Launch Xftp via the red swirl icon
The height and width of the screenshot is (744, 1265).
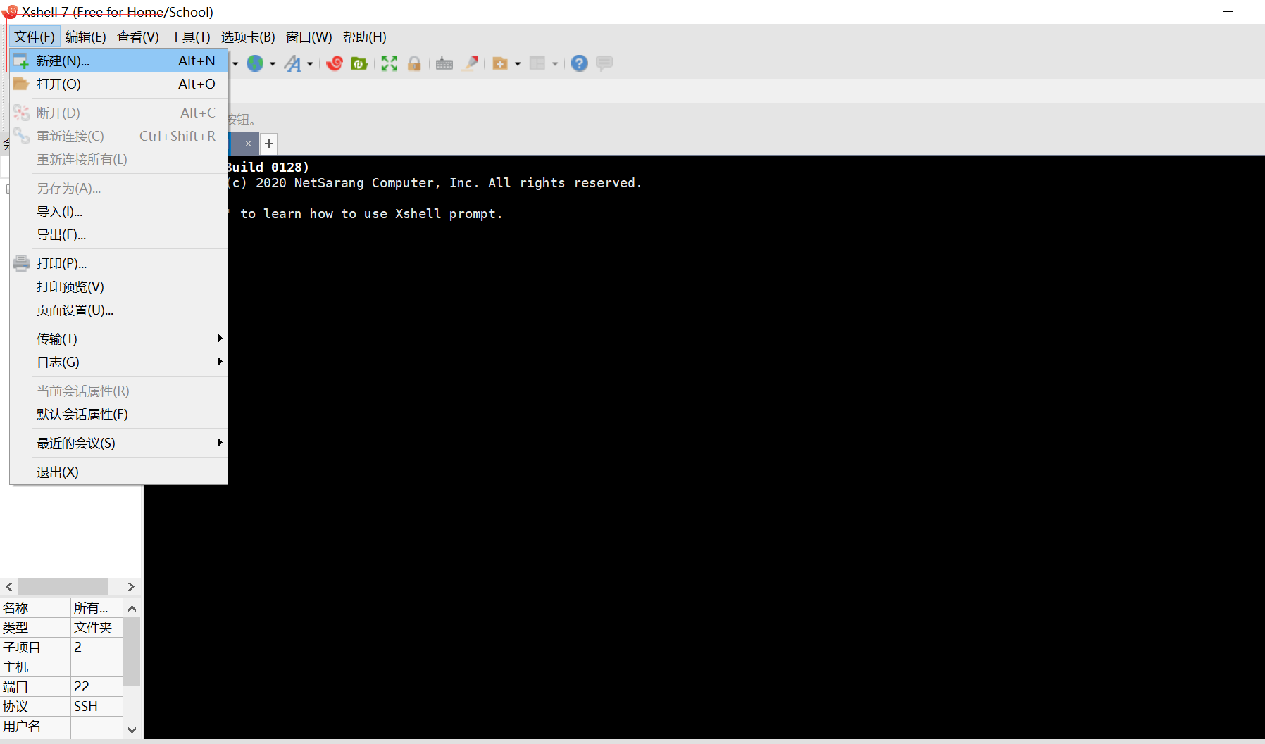coord(335,63)
